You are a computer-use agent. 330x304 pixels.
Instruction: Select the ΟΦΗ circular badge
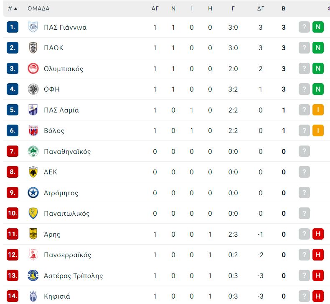(x=33, y=89)
